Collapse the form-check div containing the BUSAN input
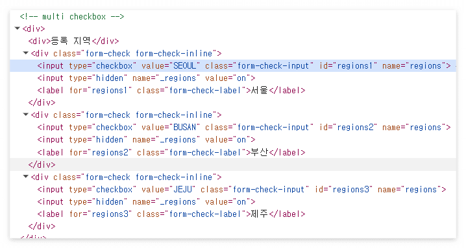The height and width of the screenshot is (248, 466). pyautogui.click(x=26, y=115)
